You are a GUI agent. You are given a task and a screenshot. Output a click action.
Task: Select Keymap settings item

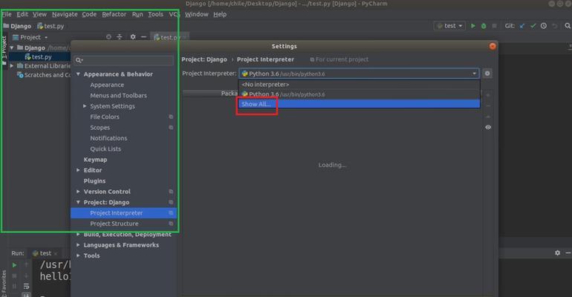point(95,160)
